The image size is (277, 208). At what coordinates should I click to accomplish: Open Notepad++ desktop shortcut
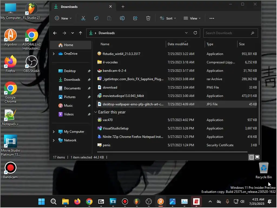tap(11, 117)
